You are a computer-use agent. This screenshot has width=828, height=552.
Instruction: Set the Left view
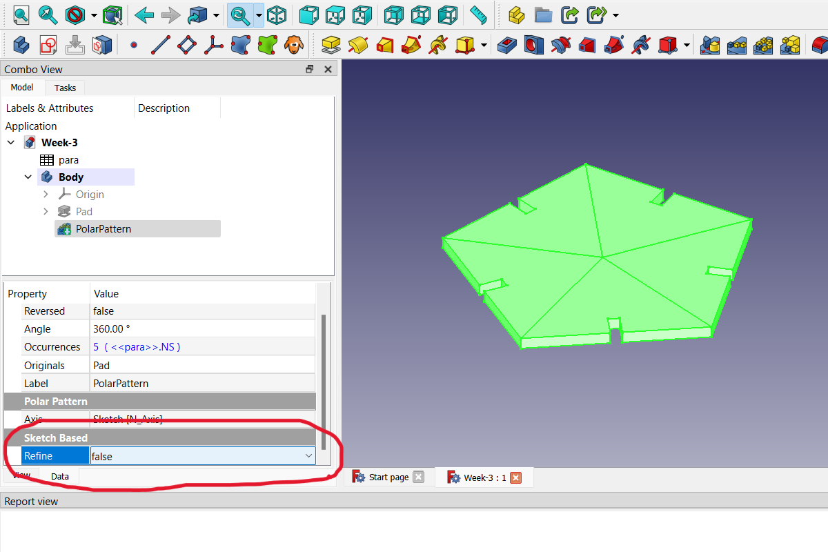447,14
